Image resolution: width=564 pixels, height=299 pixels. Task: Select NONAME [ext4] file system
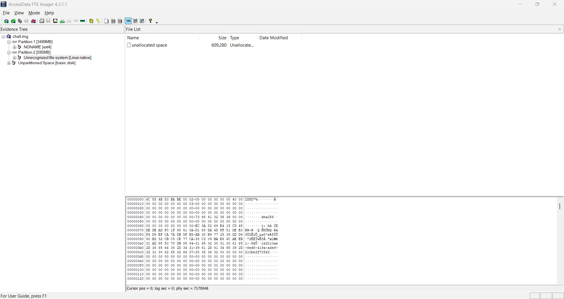tap(38, 47)
